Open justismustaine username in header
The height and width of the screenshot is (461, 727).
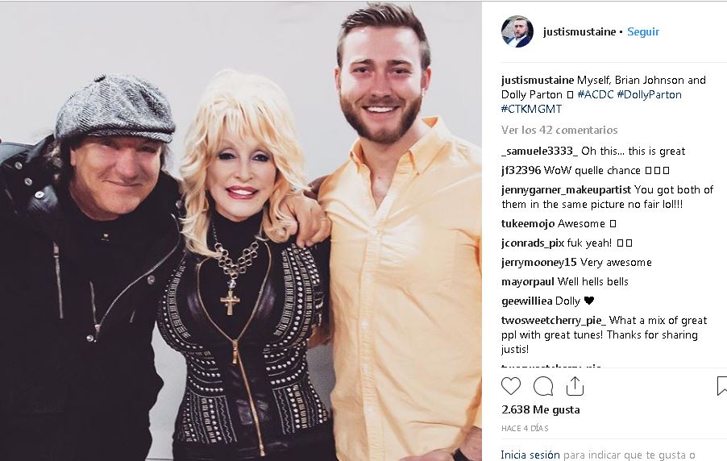(x=580, y=31)
